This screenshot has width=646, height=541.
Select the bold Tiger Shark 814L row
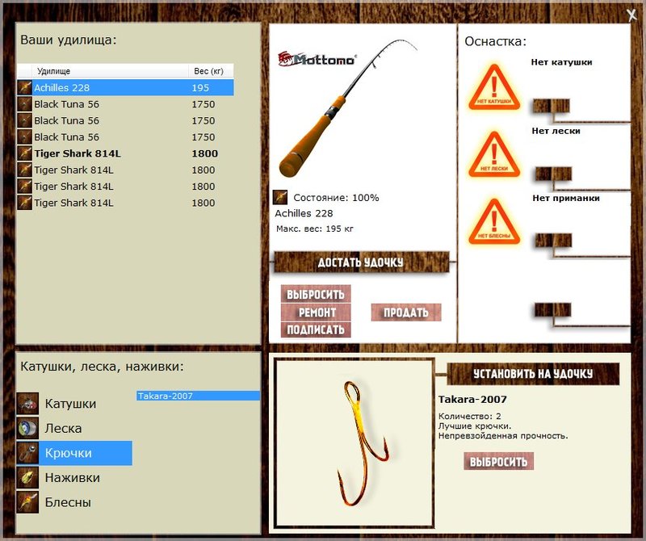(x=125, y=153)
